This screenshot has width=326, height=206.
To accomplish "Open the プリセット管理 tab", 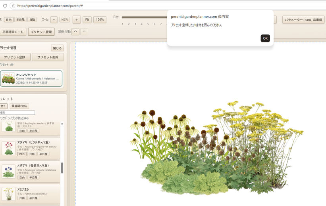I will pos(41,32).
